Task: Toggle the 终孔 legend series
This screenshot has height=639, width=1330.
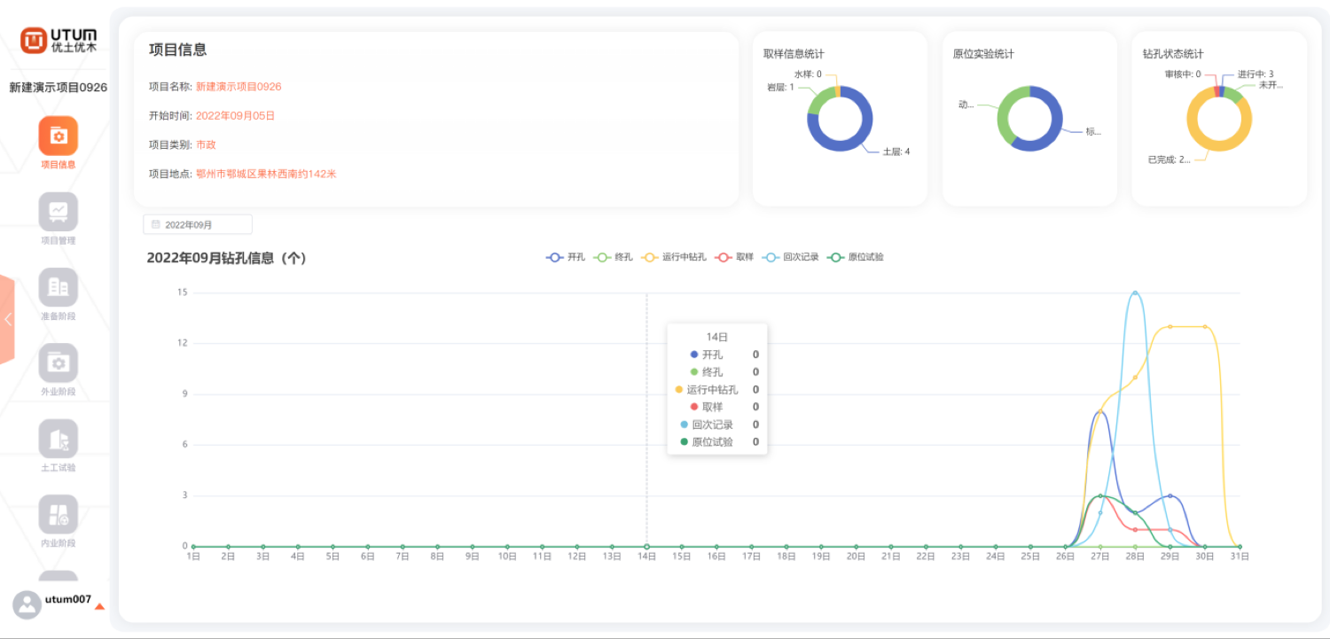Action: pos(613,257)
